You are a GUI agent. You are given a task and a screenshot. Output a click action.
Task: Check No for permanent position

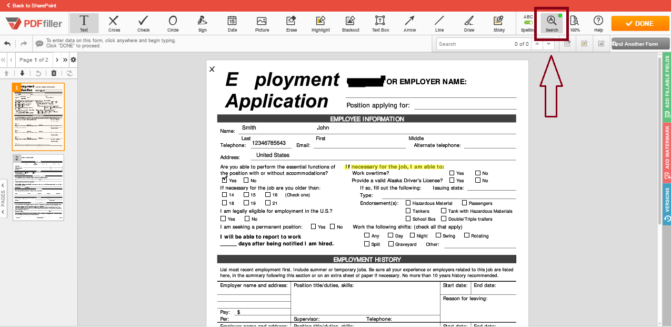tap(333, 226)
